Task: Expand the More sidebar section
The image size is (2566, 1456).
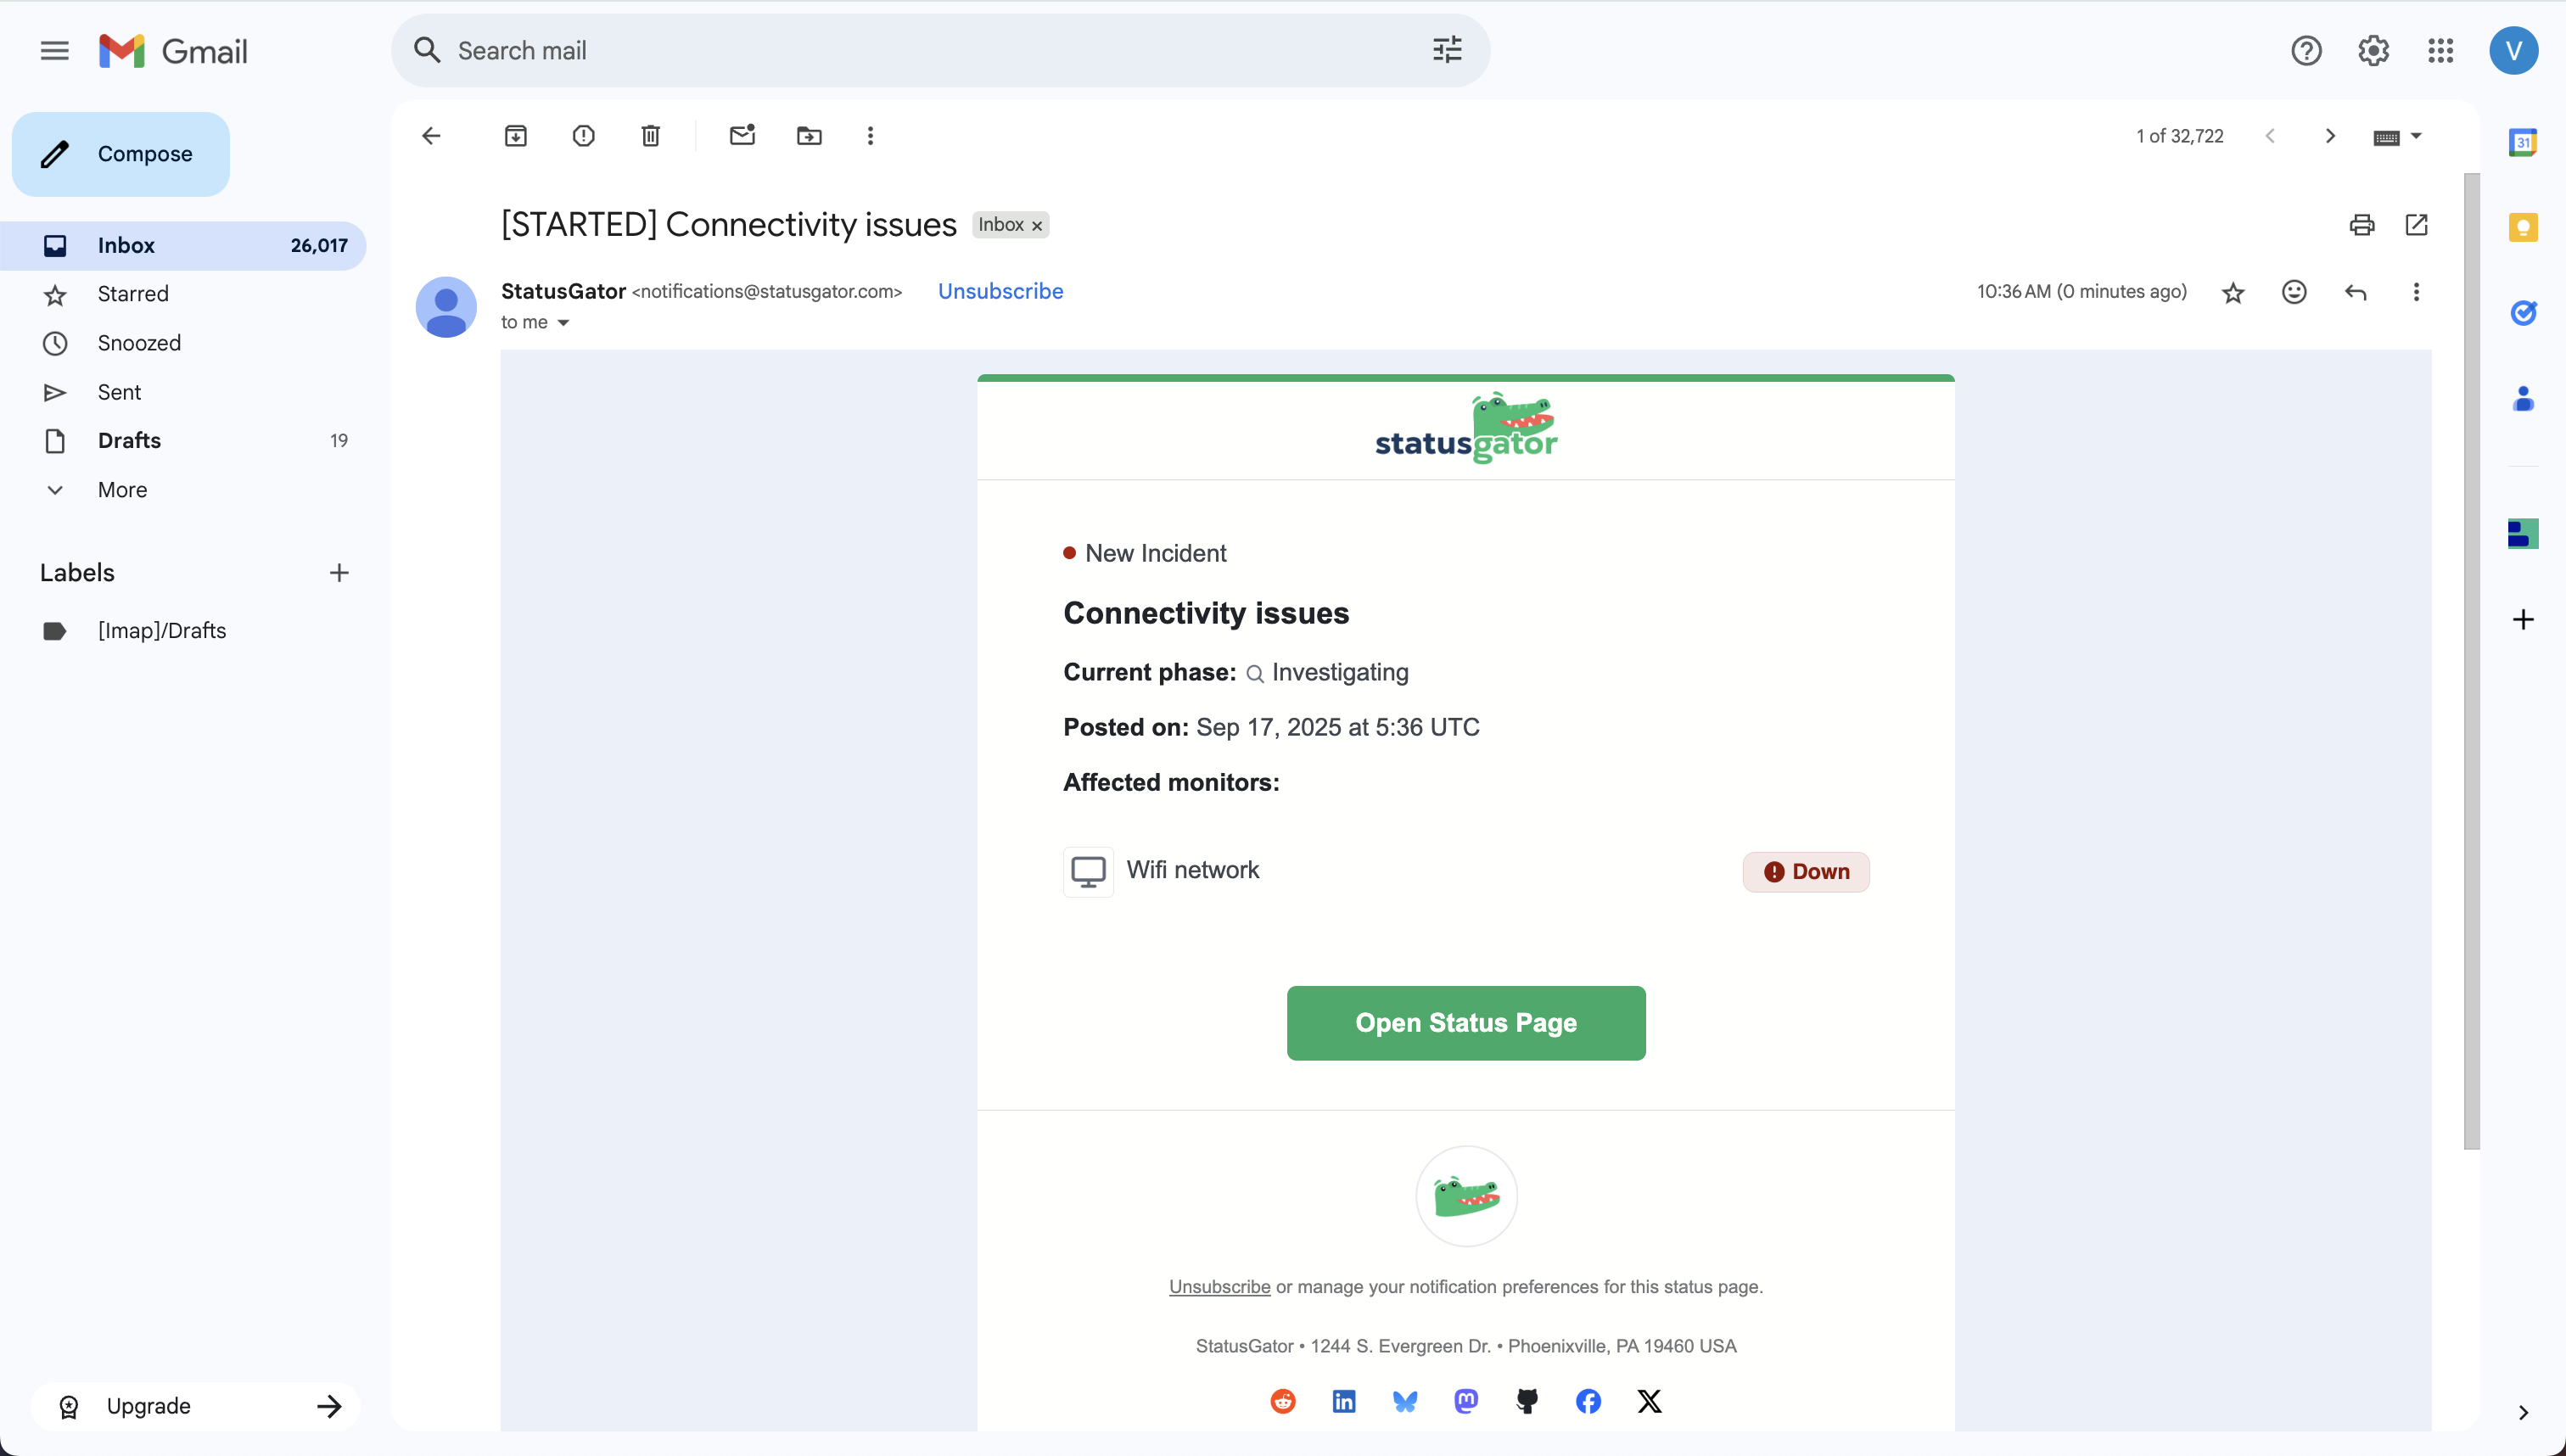Action: coord(122,490)
